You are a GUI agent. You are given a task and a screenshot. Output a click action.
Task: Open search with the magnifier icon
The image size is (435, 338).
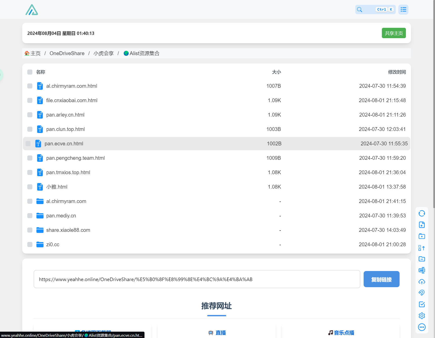click(360, 10)
